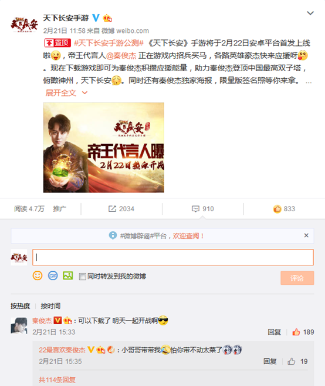The height and width of the screenshot is (386, 325).
Task: Check 同时转发到我的微博 checkbox
Action: [x=82, y=277]
